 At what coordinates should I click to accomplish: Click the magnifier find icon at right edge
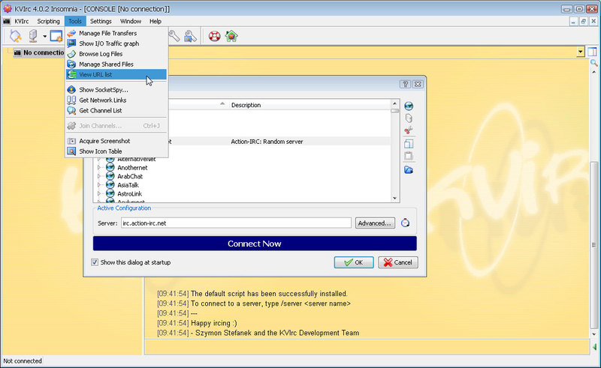tap(593, 62)
